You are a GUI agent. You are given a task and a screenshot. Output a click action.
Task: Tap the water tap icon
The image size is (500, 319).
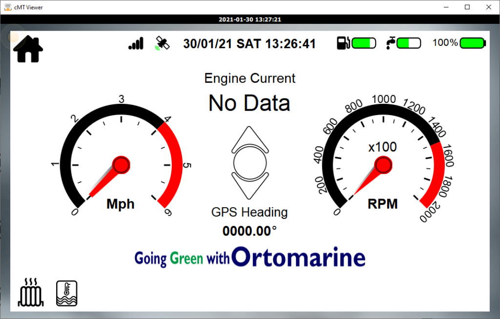(390, 43)
